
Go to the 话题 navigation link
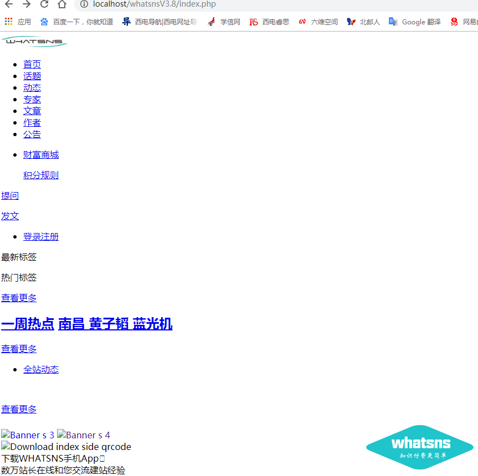click(x=32, y=76)
